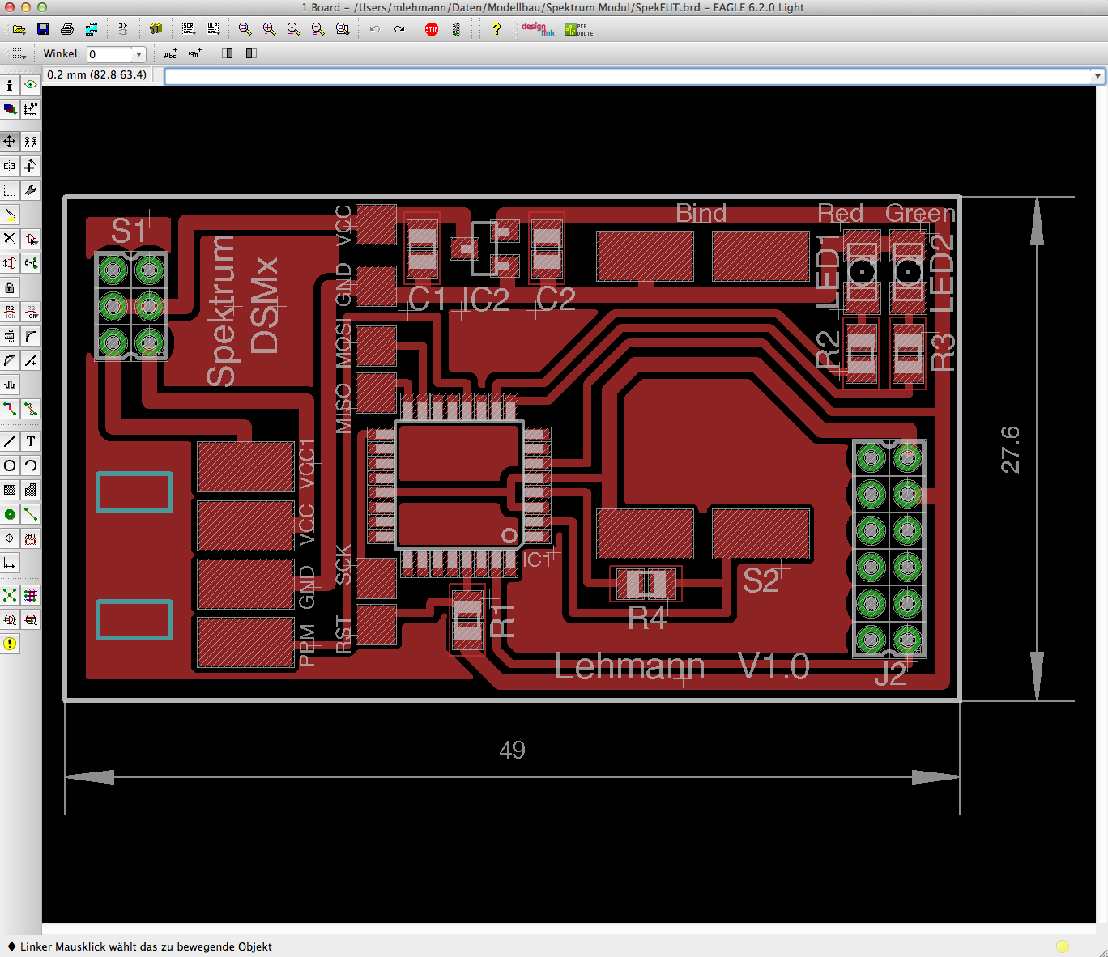Select the green Via tool
Viewport: 1108px width, 957px height.
pyautogui.click(x=9, y=514)
